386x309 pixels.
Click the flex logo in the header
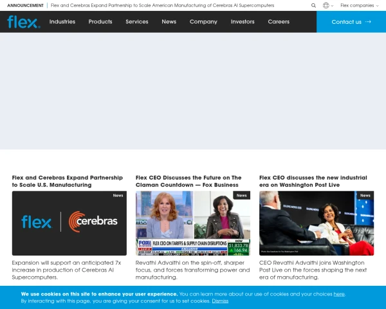pyautogui.click(x=24, y=22)
